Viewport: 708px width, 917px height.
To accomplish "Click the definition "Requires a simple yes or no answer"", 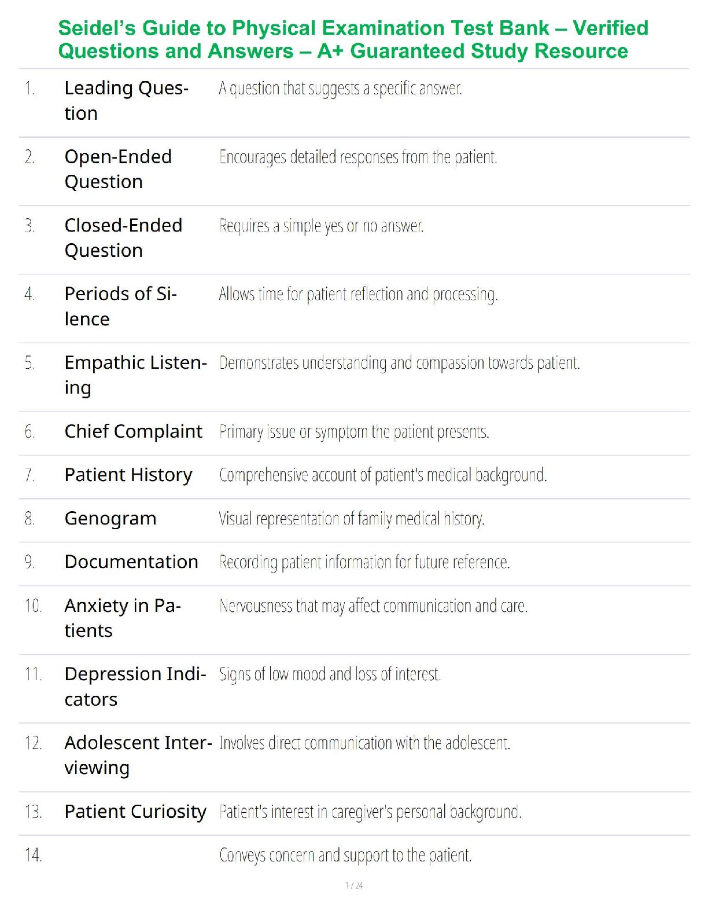I will tap(321, 226).
